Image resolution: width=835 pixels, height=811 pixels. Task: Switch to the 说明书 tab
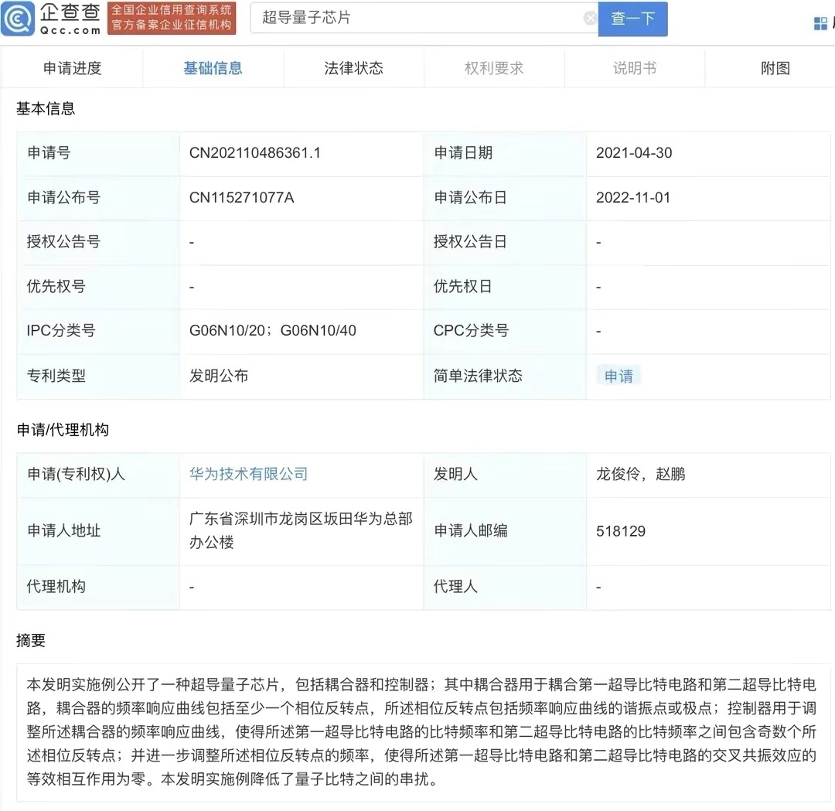tap(635, 68)
